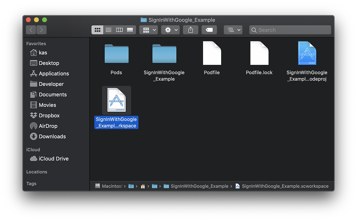
Task: Click the Podfile file name label
Action: point(212,73)
